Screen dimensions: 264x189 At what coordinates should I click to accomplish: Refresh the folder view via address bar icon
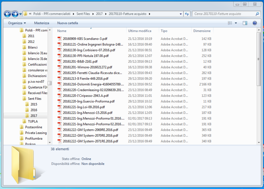(x=187, y=14)
